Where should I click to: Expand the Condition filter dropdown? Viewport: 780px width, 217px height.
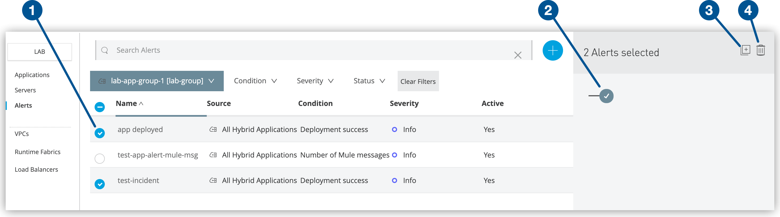pos(255,81)
